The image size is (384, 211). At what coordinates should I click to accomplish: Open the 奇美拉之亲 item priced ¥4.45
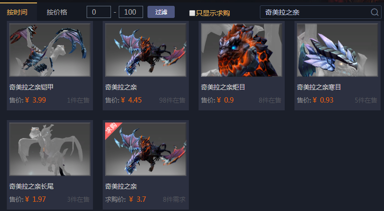click(146, 50)
